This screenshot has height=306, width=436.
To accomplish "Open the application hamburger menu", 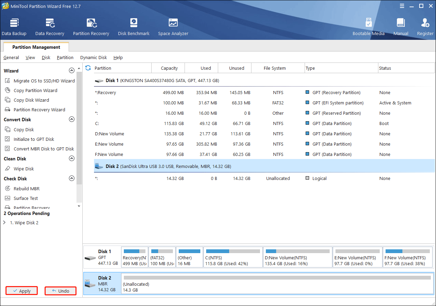I will pyautogui.click(x=402, y=6).
